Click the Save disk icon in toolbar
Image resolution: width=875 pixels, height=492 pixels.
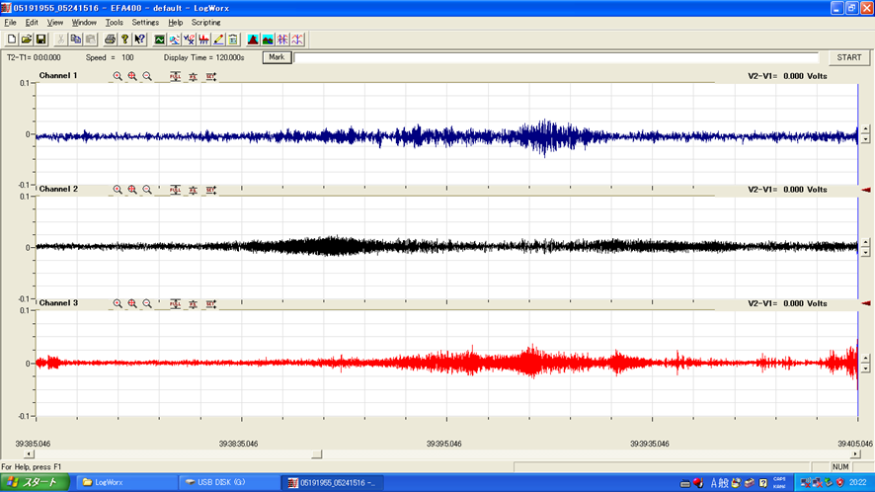[x=40, y=40]
